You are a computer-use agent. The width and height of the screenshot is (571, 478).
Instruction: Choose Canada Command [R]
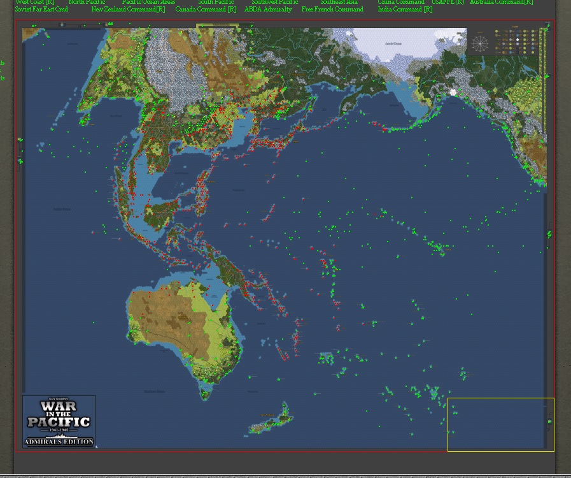pyautogui.click(x=206, y=9)
